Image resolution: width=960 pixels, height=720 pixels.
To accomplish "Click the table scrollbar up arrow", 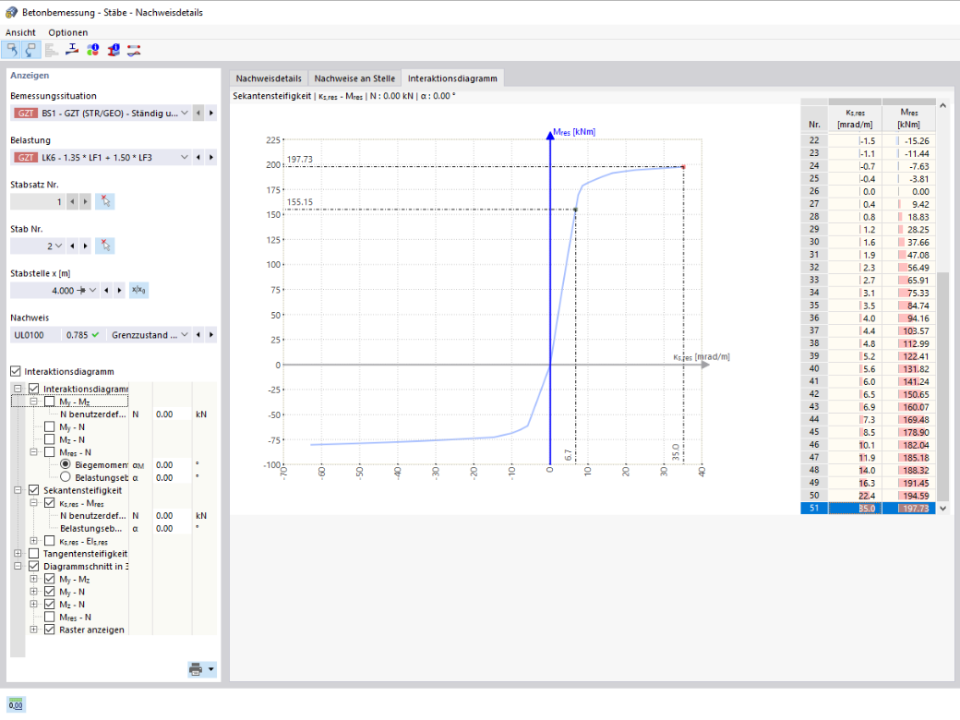I will (x=942, y=106).
